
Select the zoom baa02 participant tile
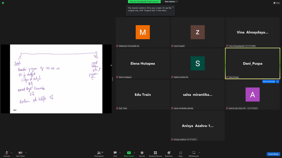coord(198,32)
